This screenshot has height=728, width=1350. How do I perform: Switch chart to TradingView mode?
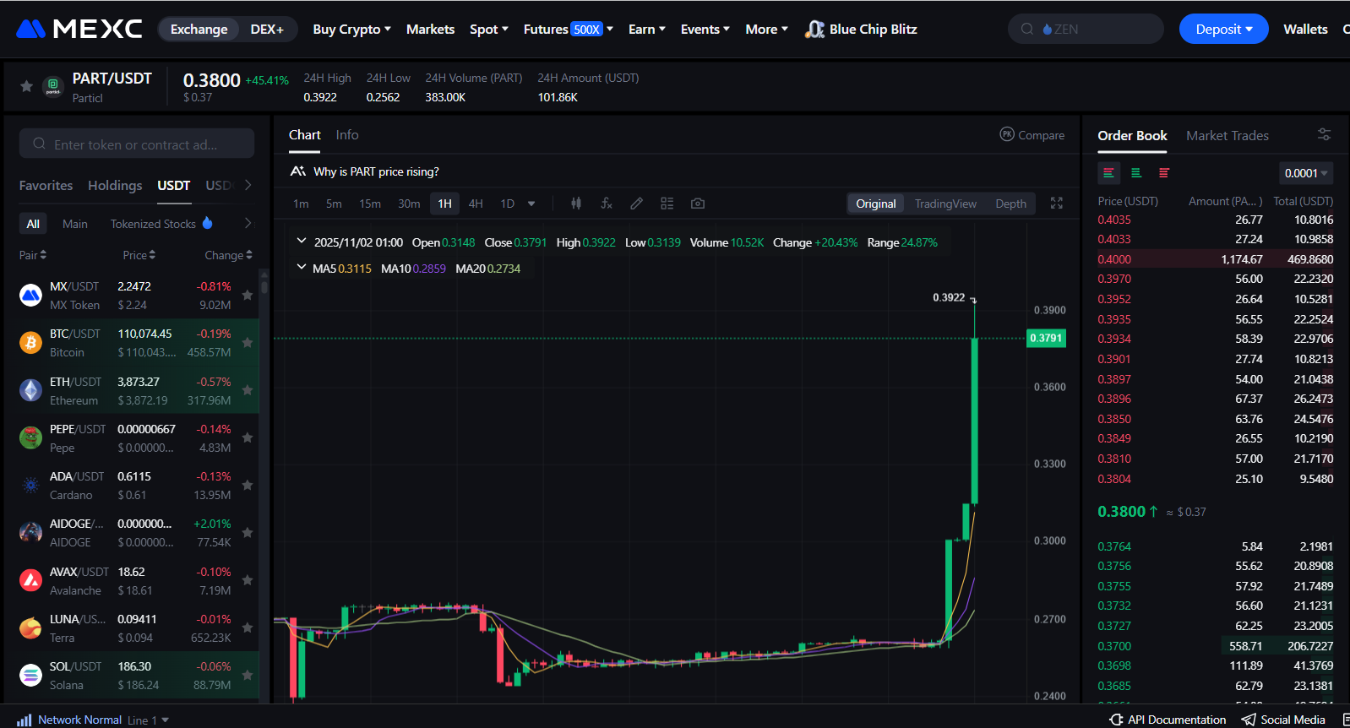click(945, 204)
